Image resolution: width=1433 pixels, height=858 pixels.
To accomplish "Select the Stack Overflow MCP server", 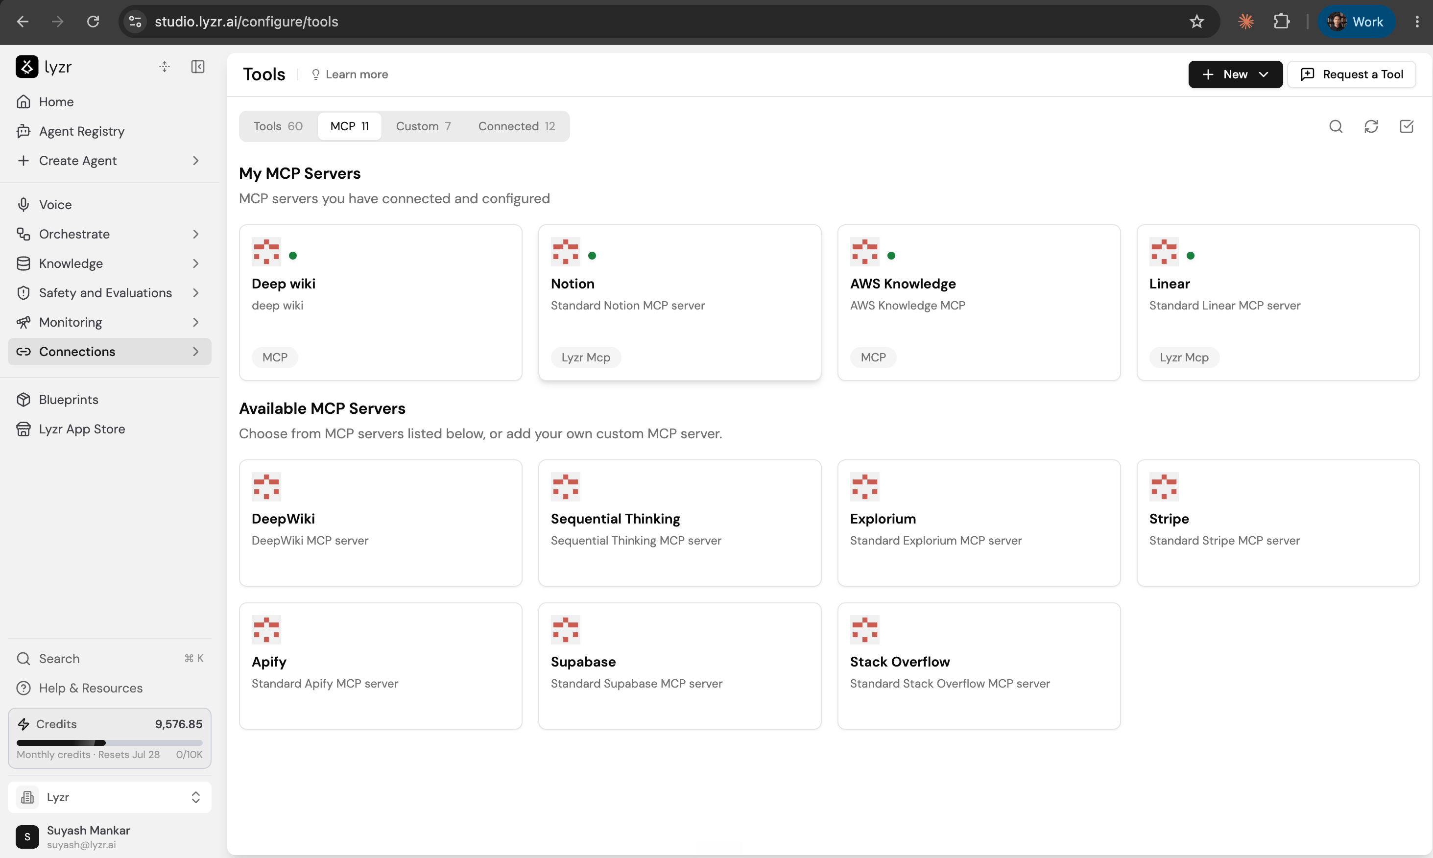I will pyautogui.click(x=979, y=666).
